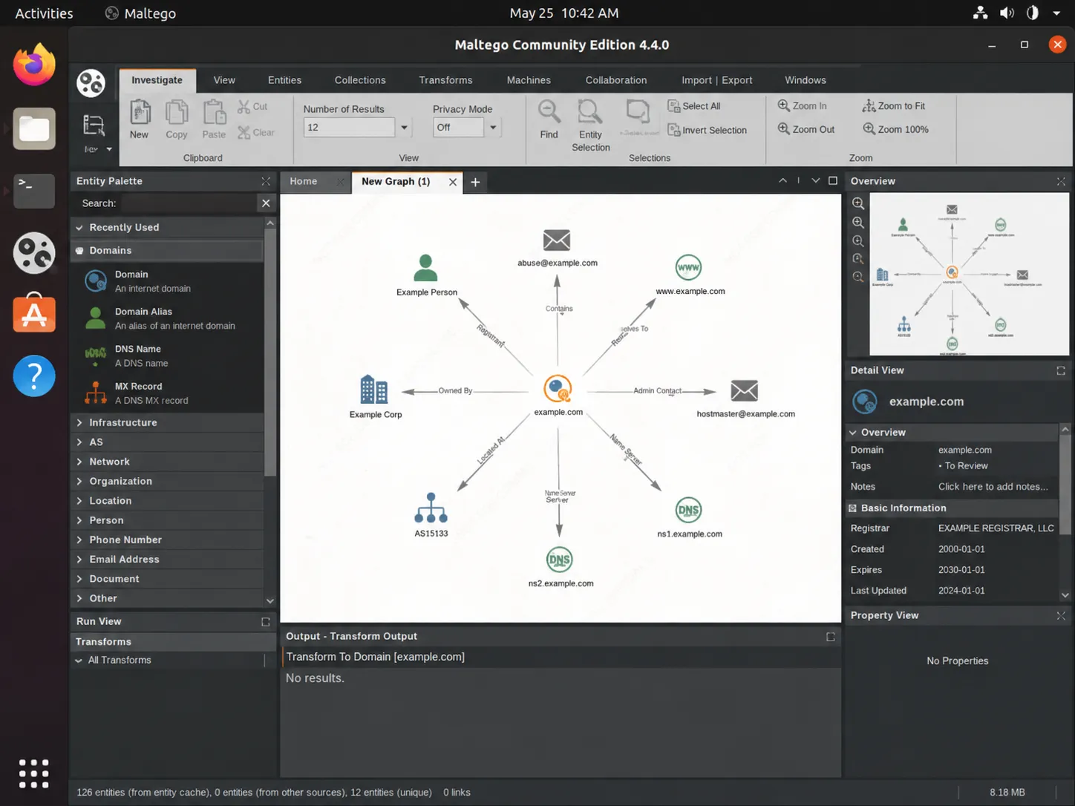Click the top zoom icon in Overview
1075x806 pixels.
click(x=858, y=203)
